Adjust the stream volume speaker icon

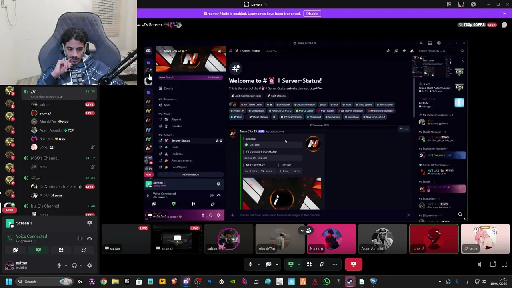point(480,264)
